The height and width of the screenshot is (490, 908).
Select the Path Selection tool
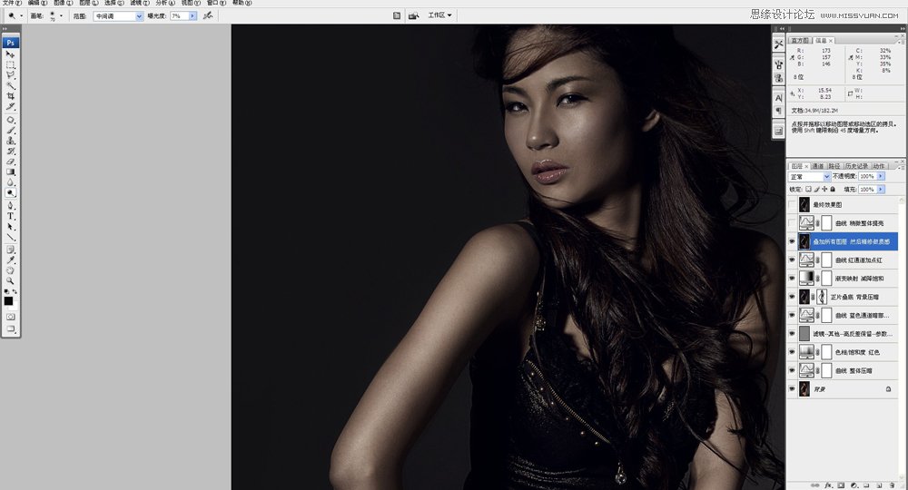coord(10,226)
